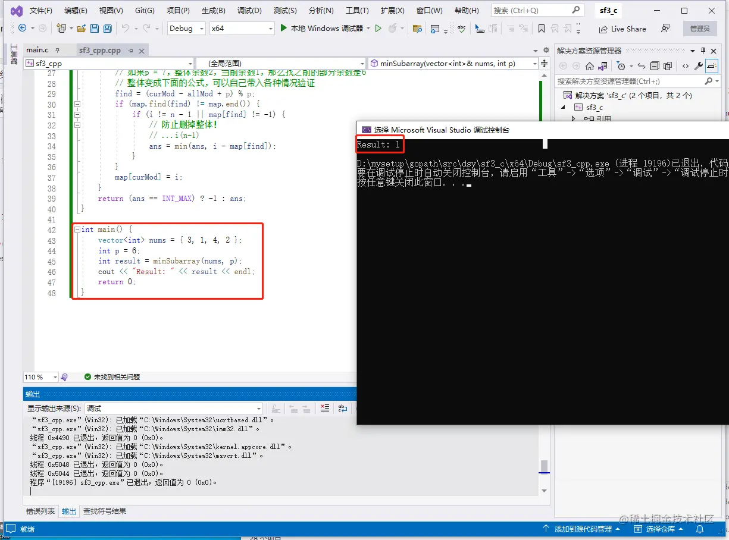Click the editor split window icon
The height and width of the screenshot is (540, 729).
pyautogui.click(x=545, y=63)
